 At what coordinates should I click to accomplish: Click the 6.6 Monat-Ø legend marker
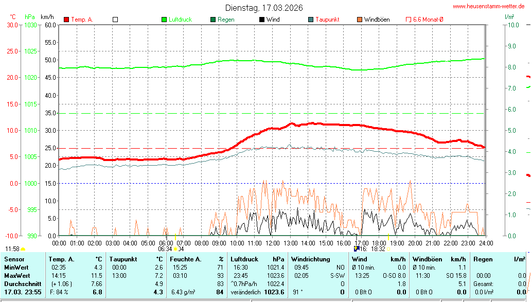coord(409,20)
